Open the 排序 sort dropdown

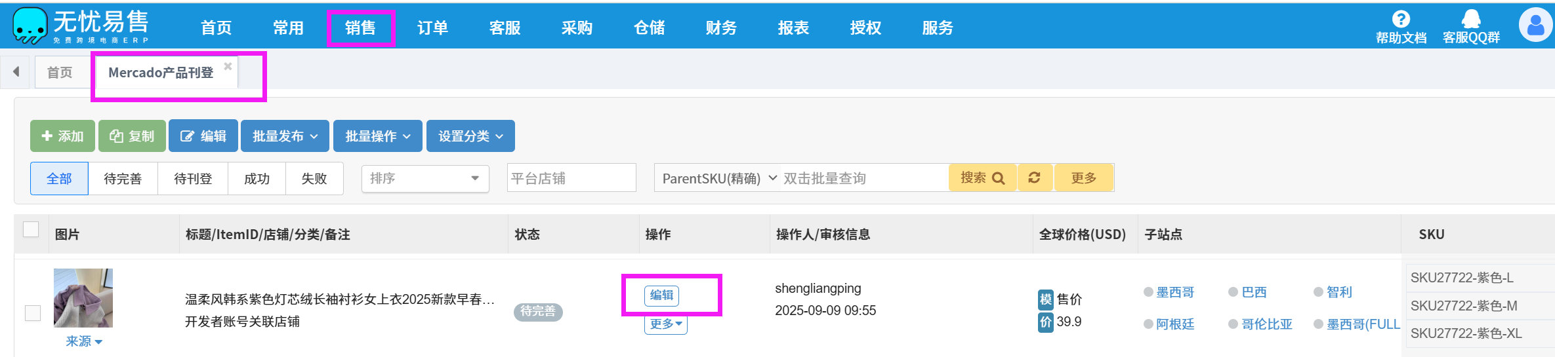coord(425,178)
